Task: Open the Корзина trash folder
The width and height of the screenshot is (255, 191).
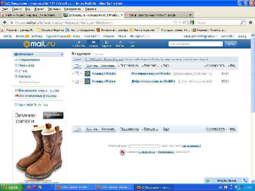Action: coord(24,76)
